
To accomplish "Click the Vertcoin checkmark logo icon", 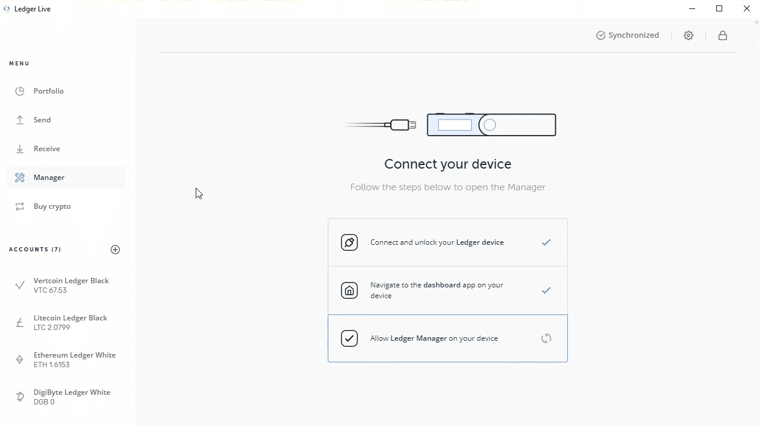I will click(x=20, y=286).
